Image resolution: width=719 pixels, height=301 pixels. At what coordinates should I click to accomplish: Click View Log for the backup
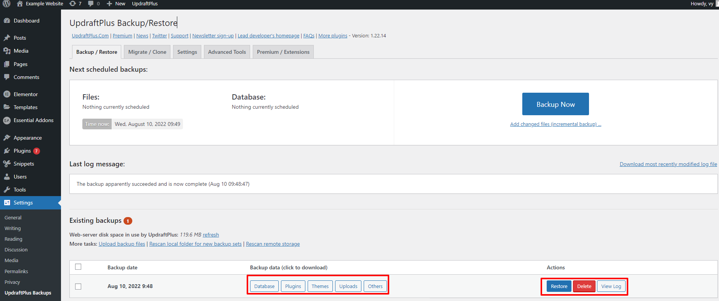point(611,286)
